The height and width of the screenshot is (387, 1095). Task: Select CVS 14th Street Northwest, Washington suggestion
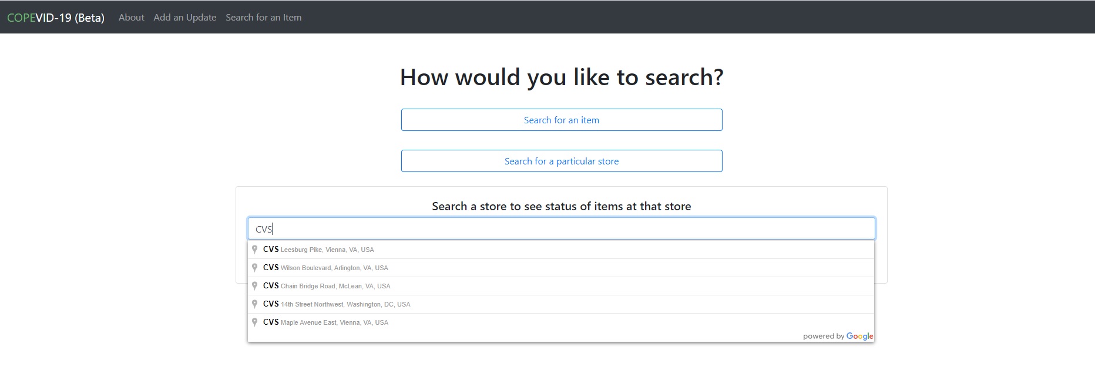click(x=561, y=304)
